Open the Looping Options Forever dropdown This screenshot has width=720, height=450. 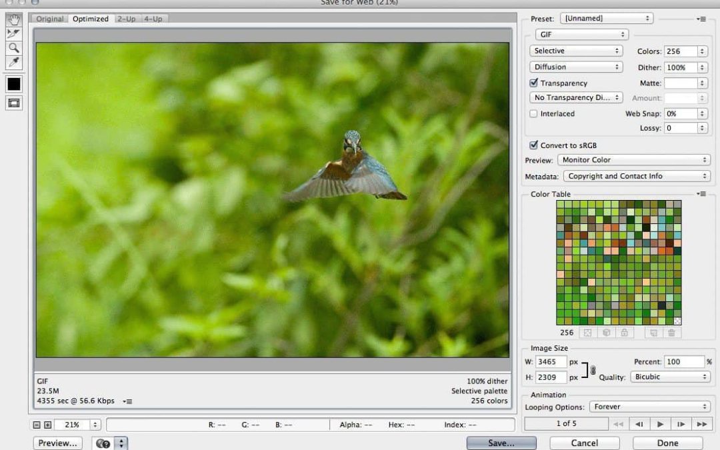[649, 407]
